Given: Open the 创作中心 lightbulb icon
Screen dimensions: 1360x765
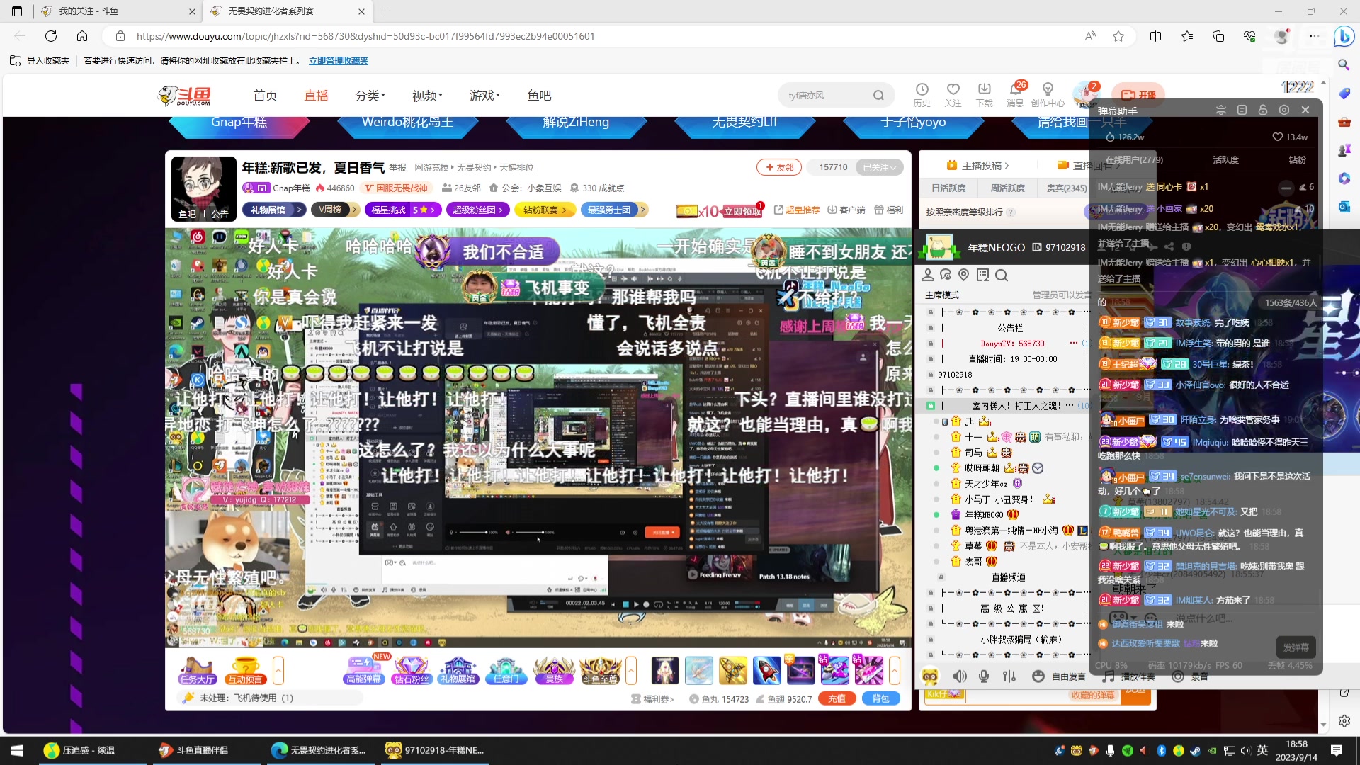Looking at the screenshot, I should pos(1048,94).
